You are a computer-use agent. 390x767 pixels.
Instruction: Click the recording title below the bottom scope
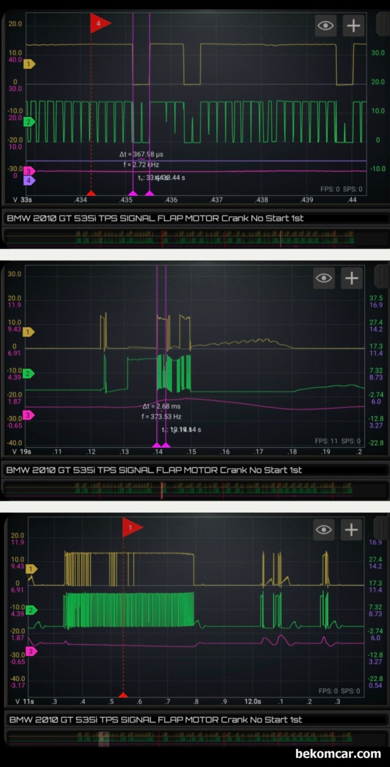[156, 720]
